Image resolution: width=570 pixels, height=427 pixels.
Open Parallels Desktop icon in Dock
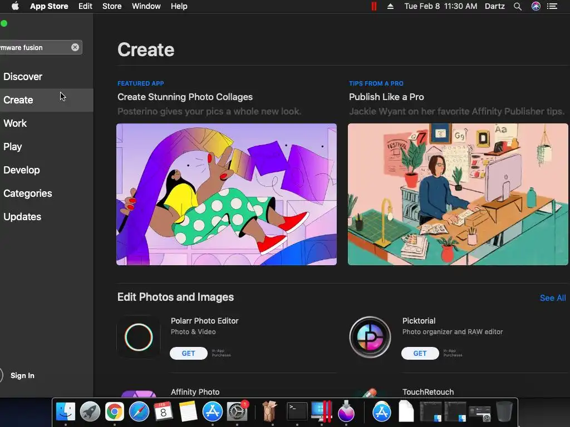(x=322, y=412)
